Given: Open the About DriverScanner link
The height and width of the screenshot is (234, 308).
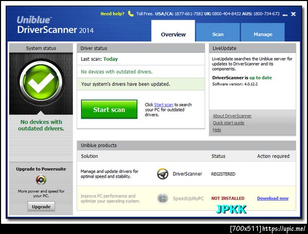Looking at the screenshot, I should click(232, 116).
